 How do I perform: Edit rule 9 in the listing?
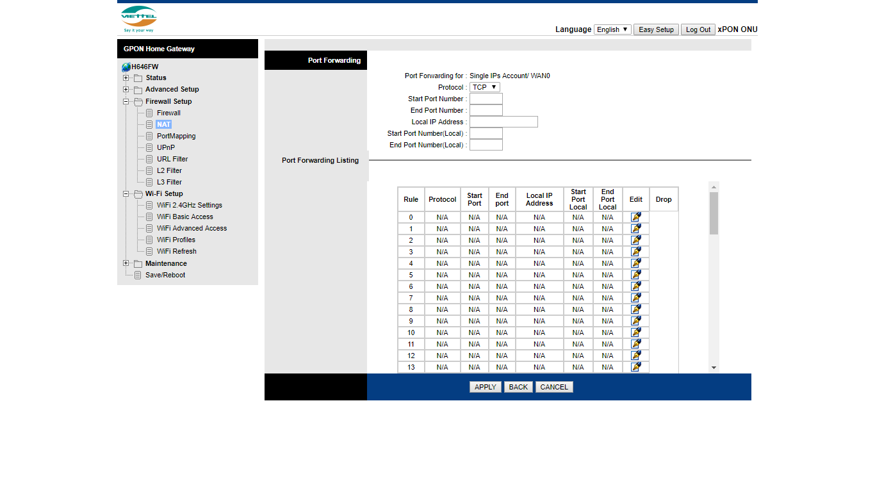point(635,321)
